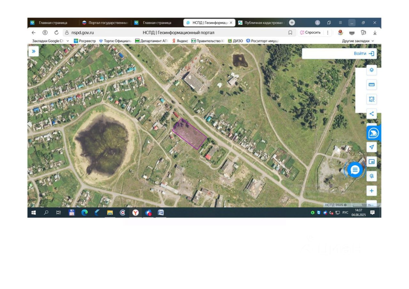Expand the Другие закладки dropdown
The height and width of the screenshot is (289, 409).
358,41
